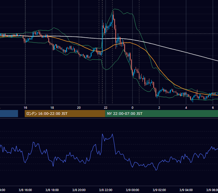Click the 3/8 22:00 time axis label

106,190
